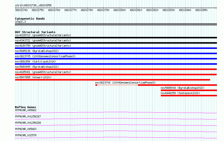The width and height of the screenshot is (224, 141).
Task: Click the chr10:68202736..68202858 region label
Action: click(x=33, y=6)
